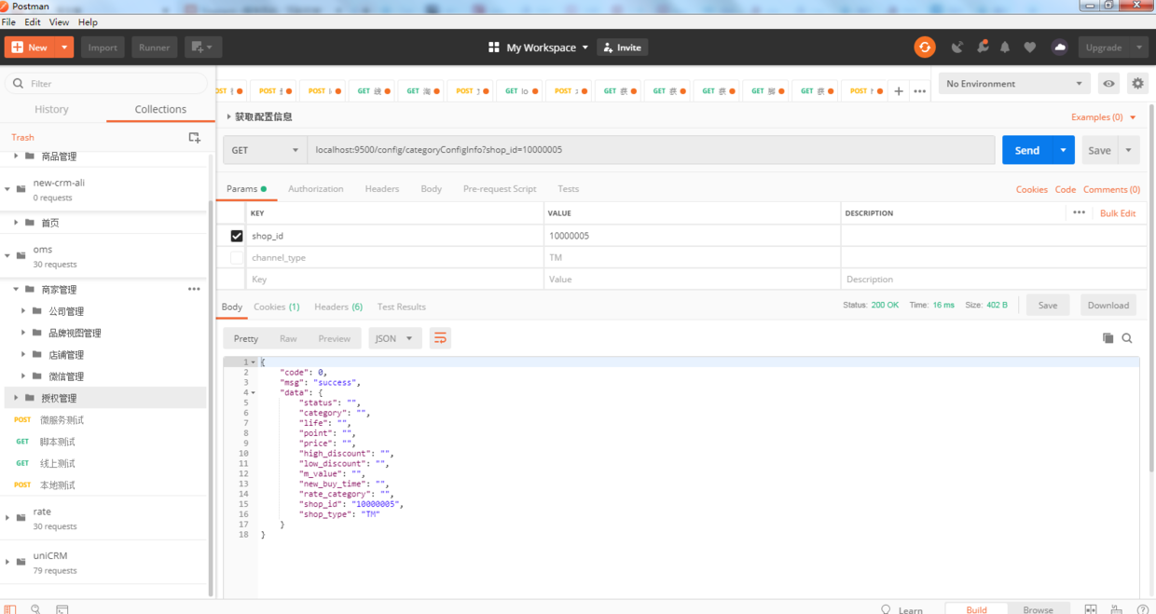This screenshot has width=1156, height=614.
Task: Click the My Workspace grid icon
Action: click(494, 48)
